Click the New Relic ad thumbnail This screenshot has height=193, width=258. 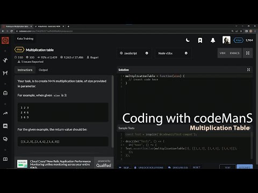coord(22,164)
